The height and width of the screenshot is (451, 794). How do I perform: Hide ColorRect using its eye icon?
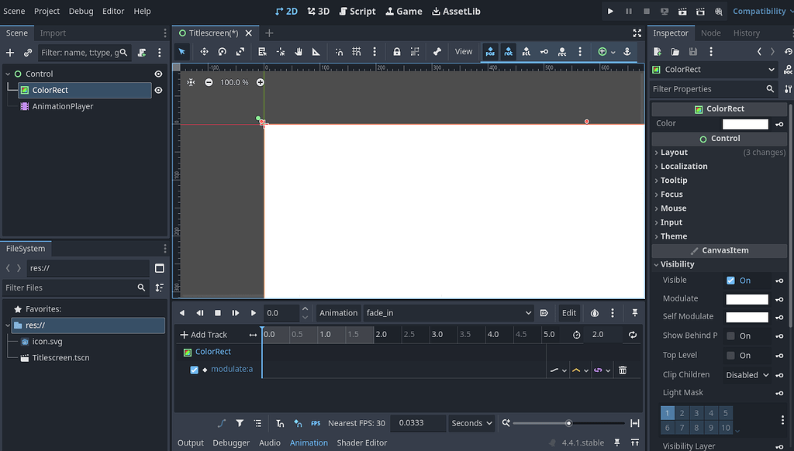tap(158, 90)
